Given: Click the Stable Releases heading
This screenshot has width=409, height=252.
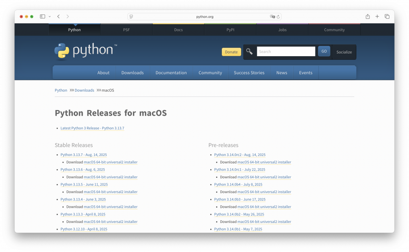Looking at the screenshot, I should click(74, 145).
